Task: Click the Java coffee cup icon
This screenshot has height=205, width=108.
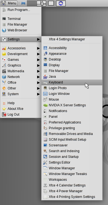Action: [45, 77]
